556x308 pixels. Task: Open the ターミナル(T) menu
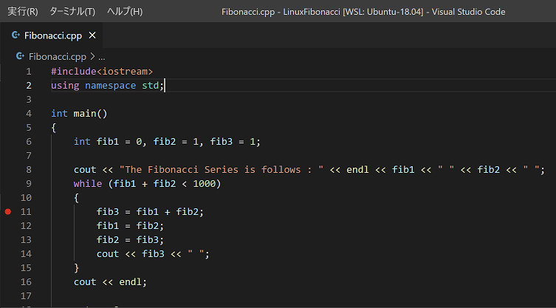click(72, 12)
